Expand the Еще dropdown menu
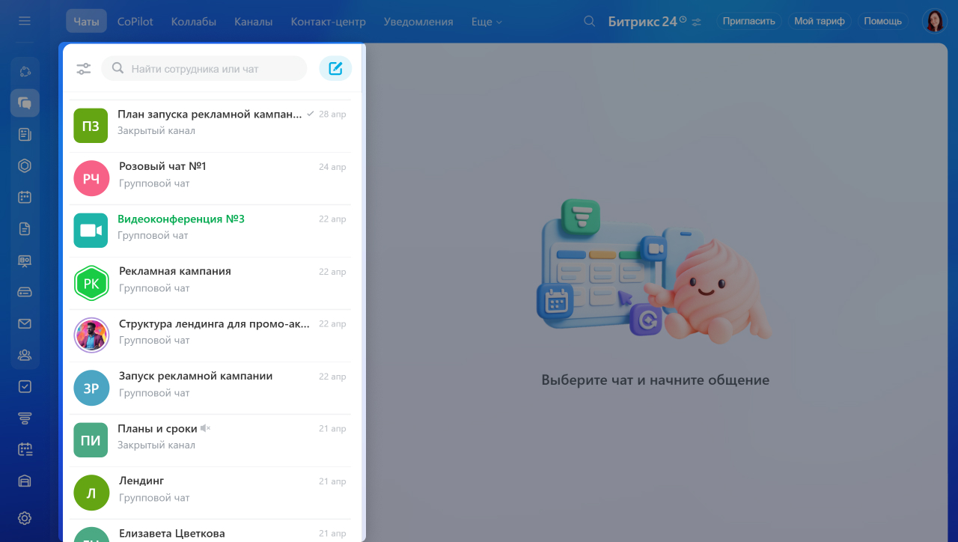This screenshot has height=542, width=958. [486, 22]
